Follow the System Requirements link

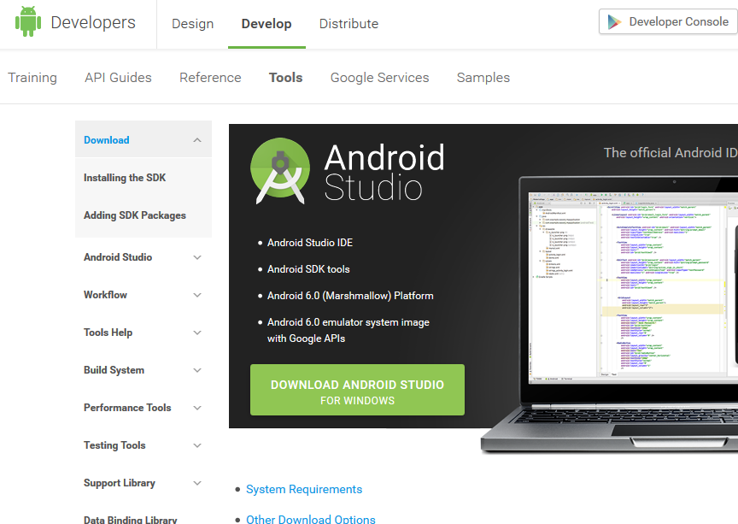click(x=304, y=489)
